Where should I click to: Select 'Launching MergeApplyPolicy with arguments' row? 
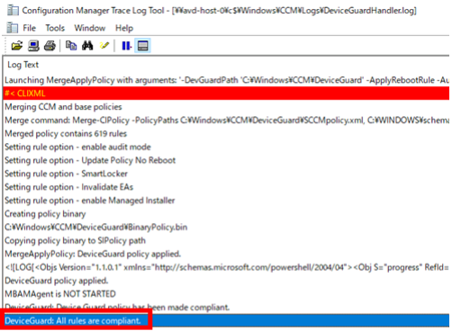pos(227,80)
